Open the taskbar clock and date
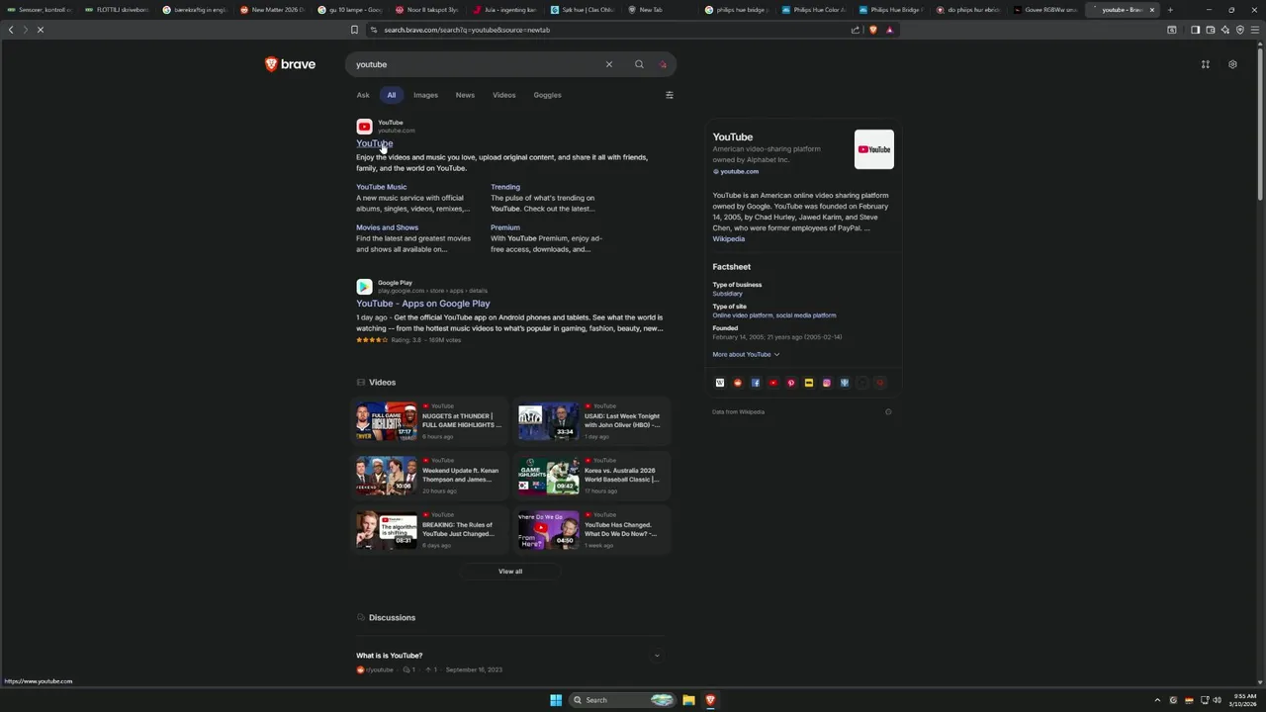Screen dimensions: 1266x712 (x=1245, y=700)
